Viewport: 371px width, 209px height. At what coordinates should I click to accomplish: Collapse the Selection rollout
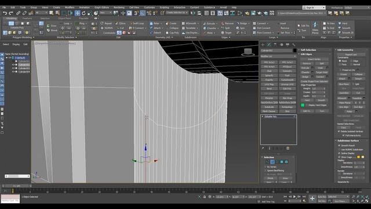[278, 157]
